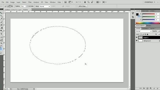
Task: Click Add layer style fx icon
Action: [x=144, y=88]
